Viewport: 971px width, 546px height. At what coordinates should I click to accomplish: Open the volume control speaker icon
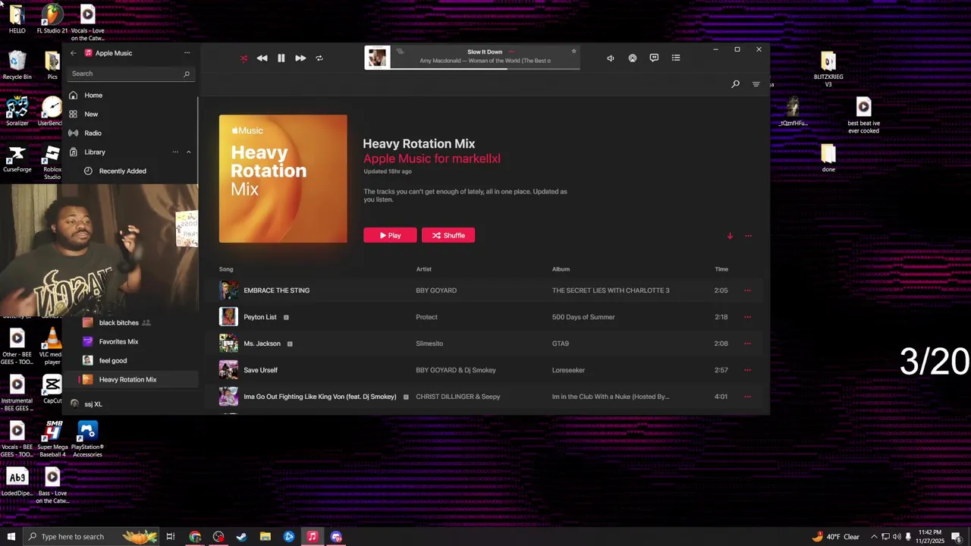[x=611, y=58]
